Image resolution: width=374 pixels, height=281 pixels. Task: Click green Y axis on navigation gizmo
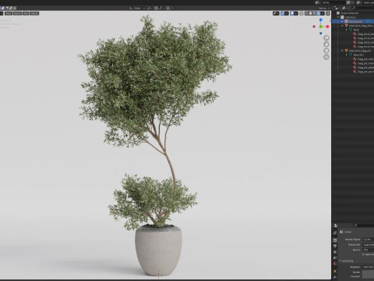(x=321, y=27)
